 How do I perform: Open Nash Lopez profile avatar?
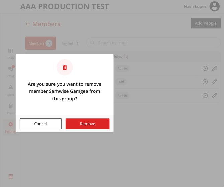[x=214, y=6]
